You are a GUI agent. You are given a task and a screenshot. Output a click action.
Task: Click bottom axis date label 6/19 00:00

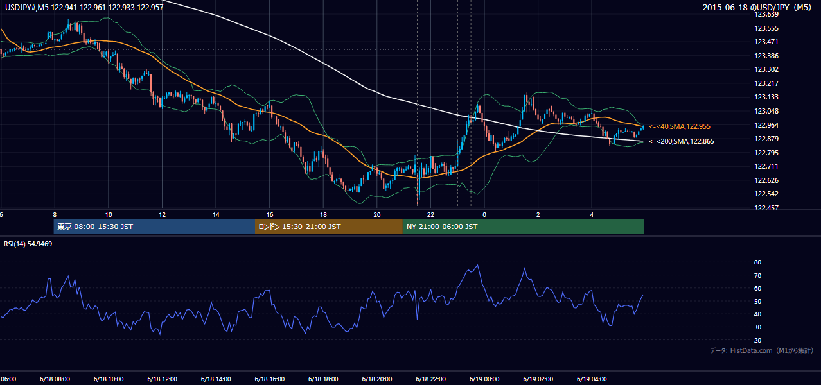coord(484,379)
